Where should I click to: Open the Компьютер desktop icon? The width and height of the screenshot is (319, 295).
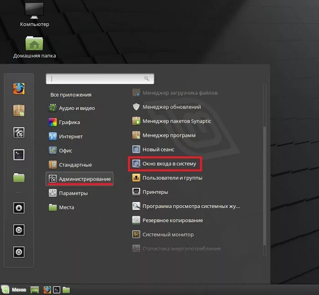[34, 14]
